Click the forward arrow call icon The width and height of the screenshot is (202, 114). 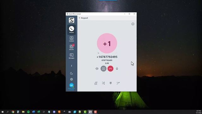(118, 83)
